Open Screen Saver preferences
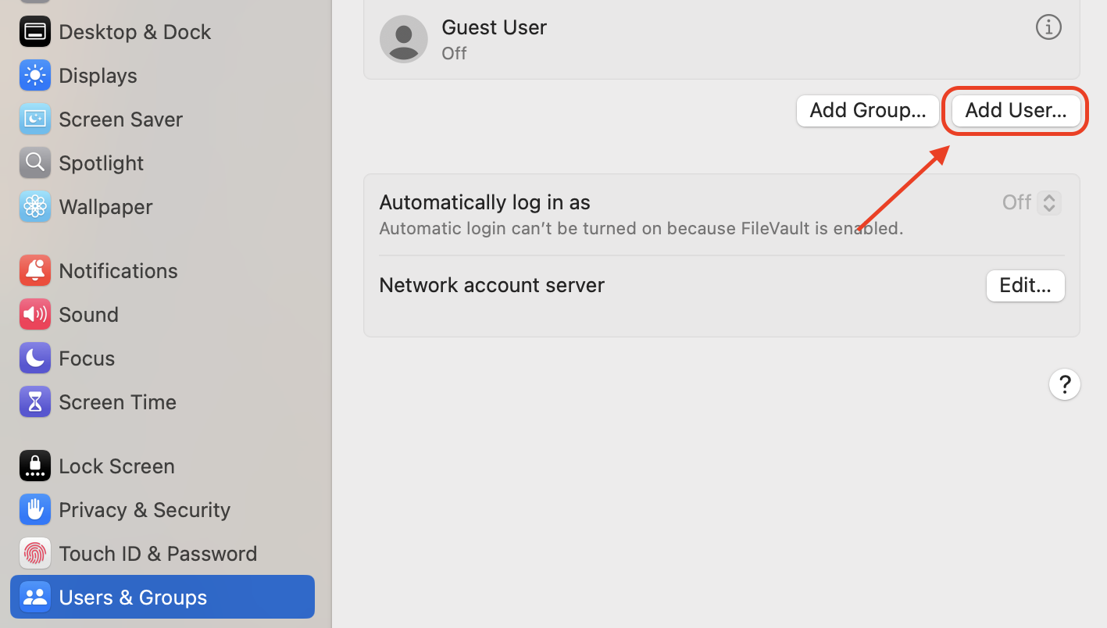 119,119
